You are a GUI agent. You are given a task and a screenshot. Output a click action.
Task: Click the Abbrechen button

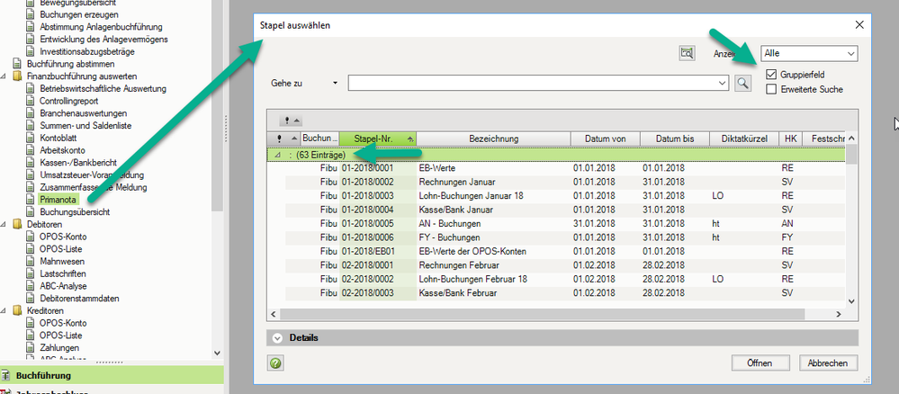(827, 363)
